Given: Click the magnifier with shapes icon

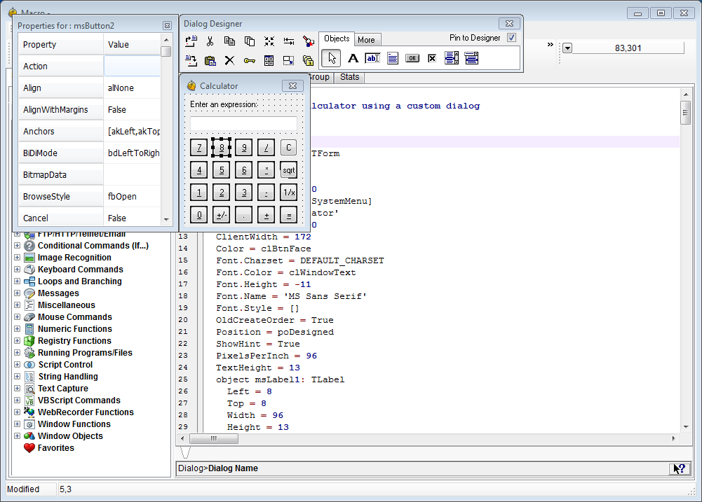Looking at the screenshot, I should [x=308, y=41].
